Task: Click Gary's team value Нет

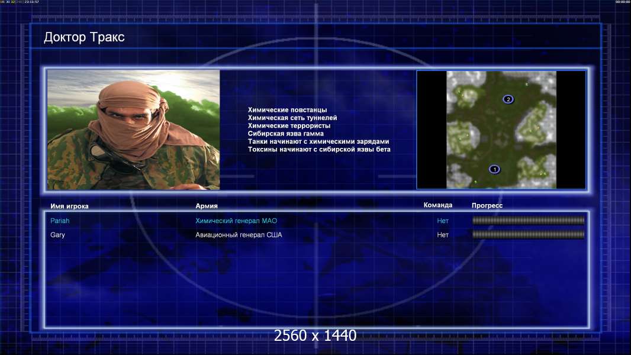Action: click(x=443, y=235)
